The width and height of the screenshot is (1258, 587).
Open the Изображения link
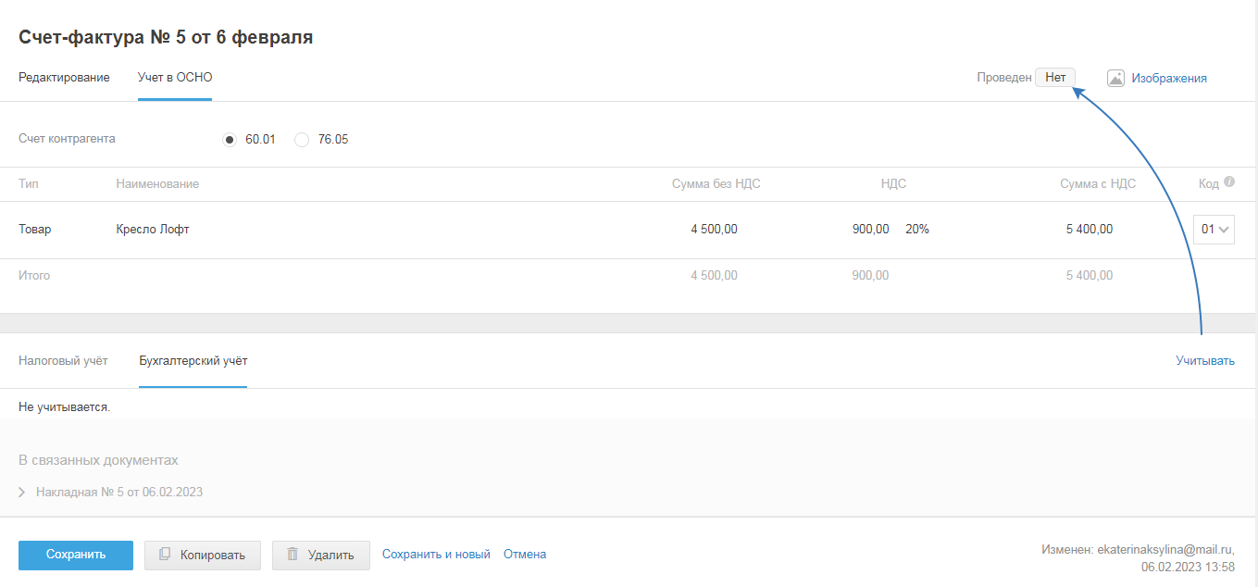[1169, 79]
